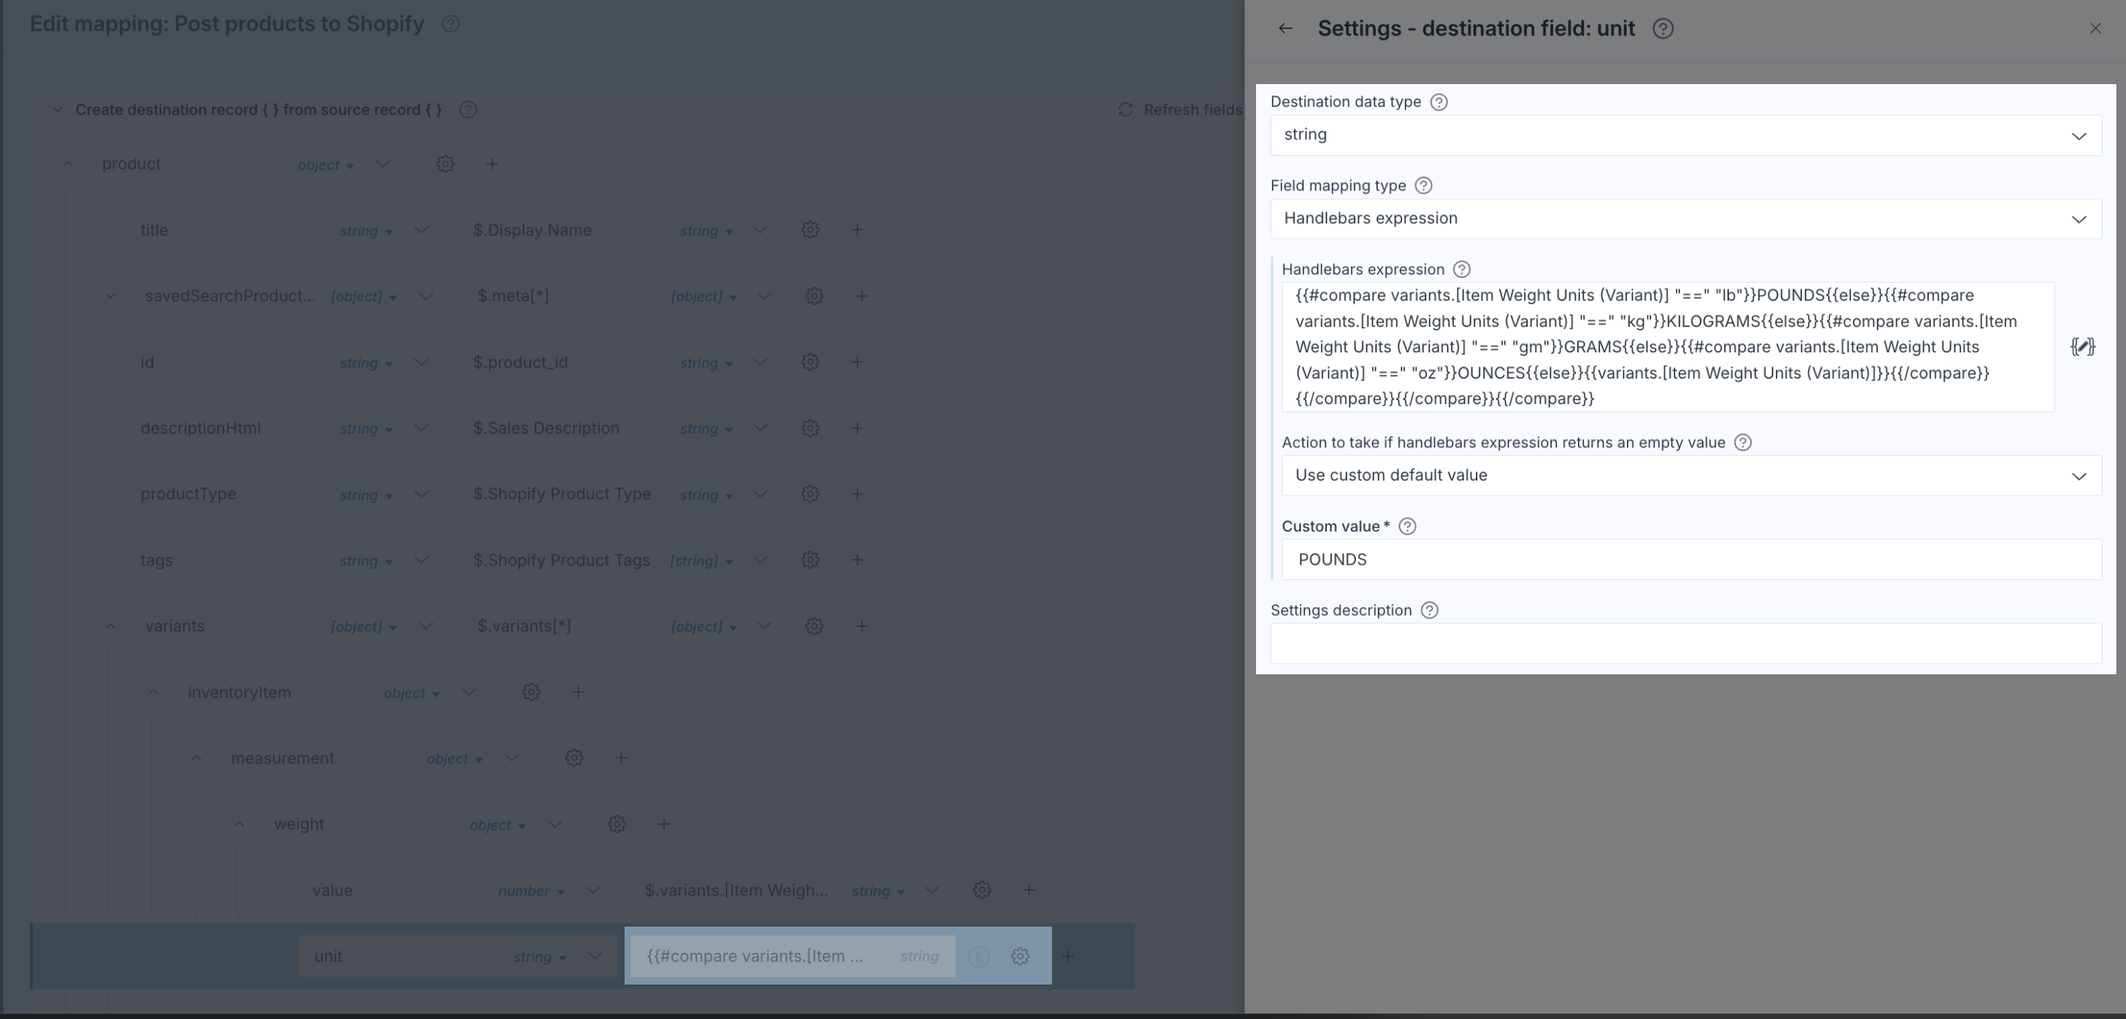Add field below weight row
Viewport: 2126px width, 1019px height.
pyautogui.click(x=665, y=825)
